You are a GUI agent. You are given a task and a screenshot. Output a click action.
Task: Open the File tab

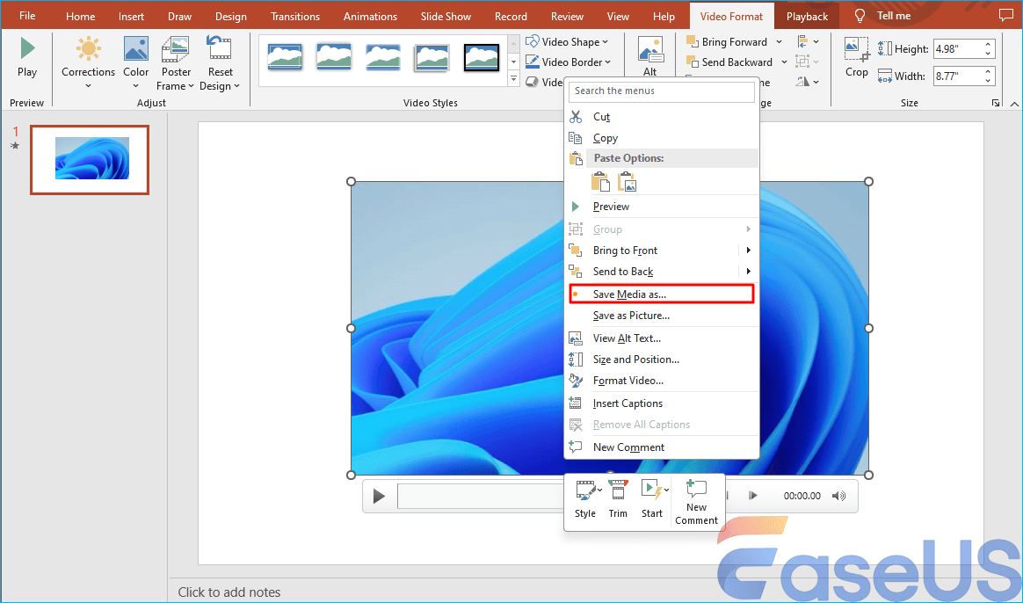tap(27, 17)
